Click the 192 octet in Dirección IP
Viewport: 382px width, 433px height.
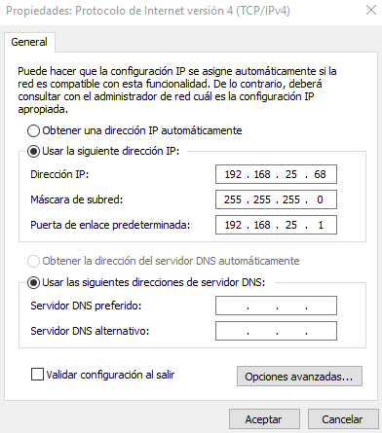(x=233, y=174)
